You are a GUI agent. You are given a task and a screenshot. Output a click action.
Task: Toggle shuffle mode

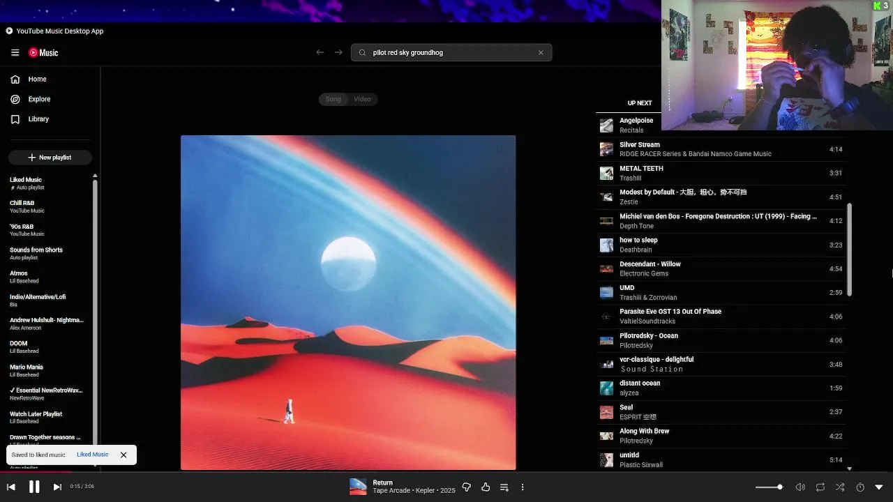(x=840, y=487)
